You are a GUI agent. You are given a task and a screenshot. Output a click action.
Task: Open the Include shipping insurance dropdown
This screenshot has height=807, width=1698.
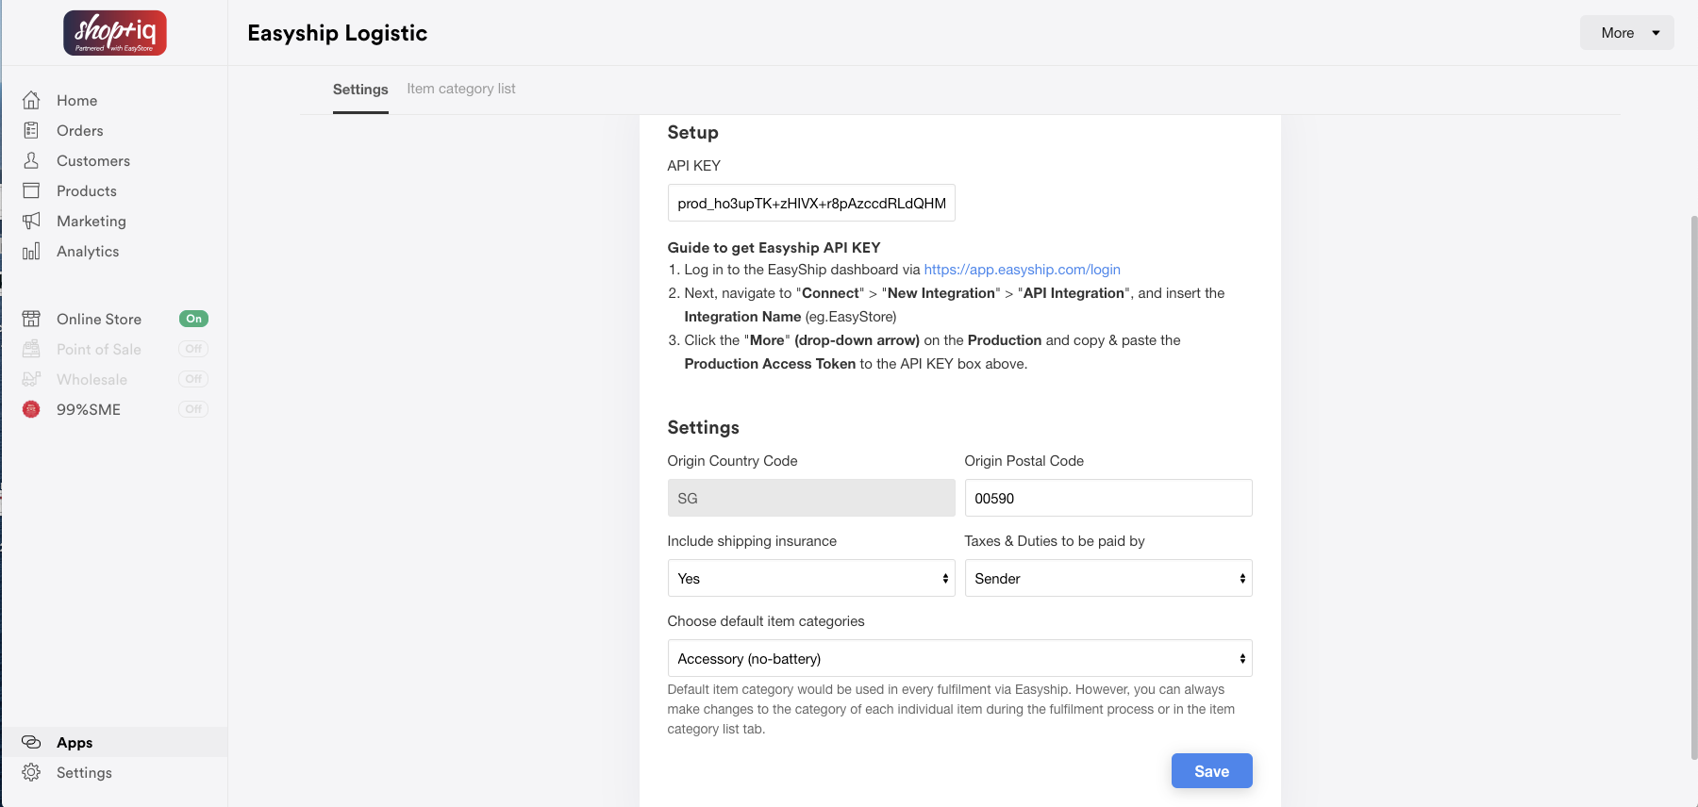click(x=811, y=578)
